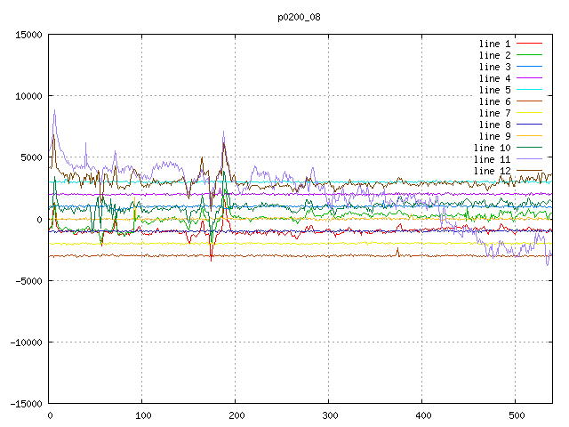Click the 100 x-axis tick label
Viewport: 569px width, 427px height.
tap(142, 415)
